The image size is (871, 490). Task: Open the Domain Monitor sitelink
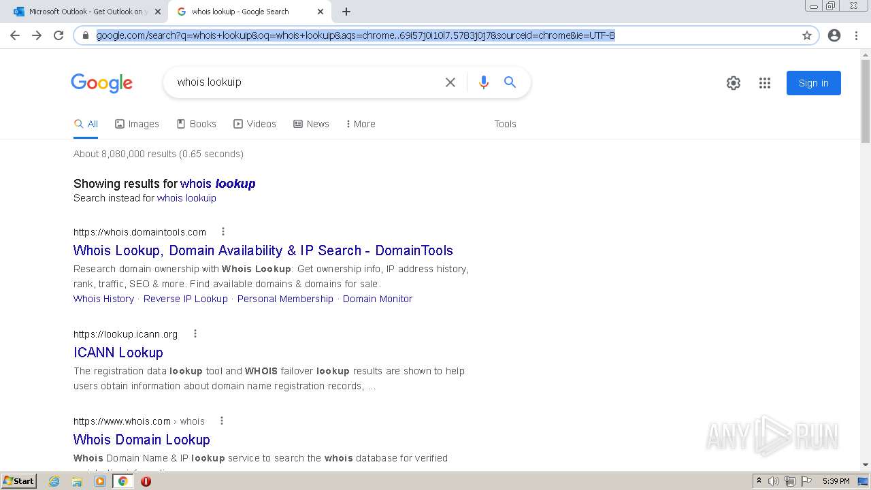[x=378, y=299]
